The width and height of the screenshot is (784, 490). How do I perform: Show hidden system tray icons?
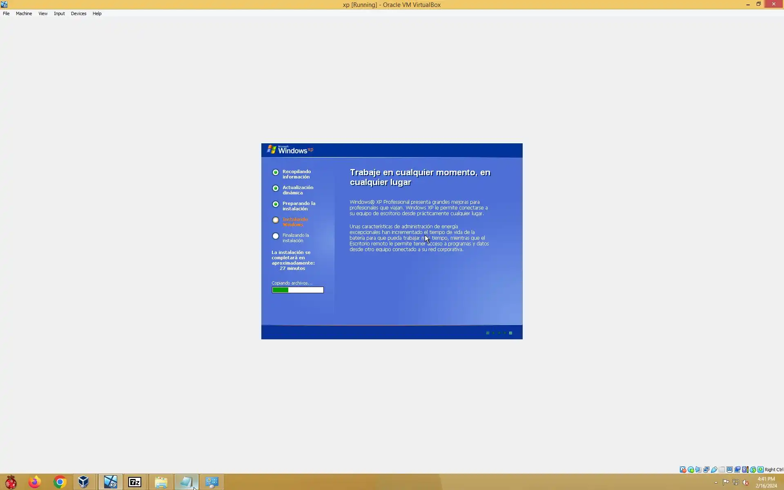(716, 483)
